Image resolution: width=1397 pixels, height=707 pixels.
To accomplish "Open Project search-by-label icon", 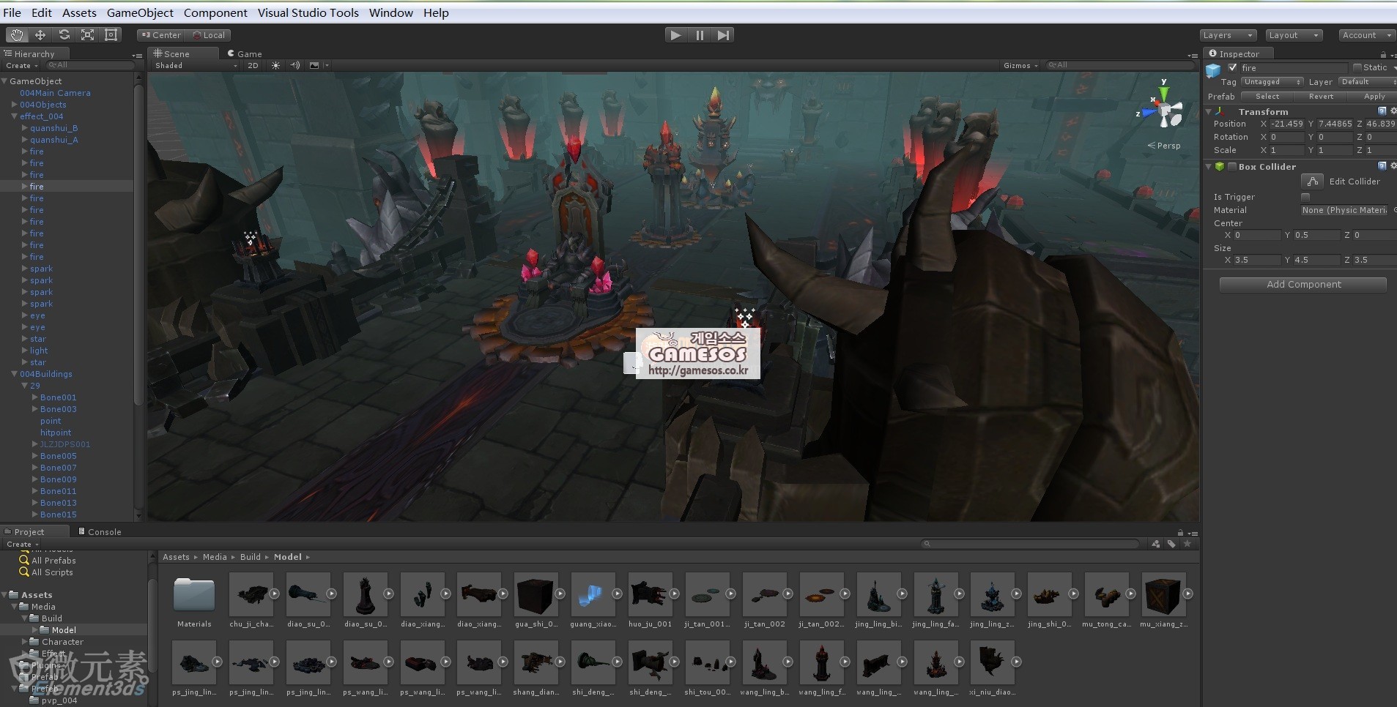I will (x=1171, y=544).
